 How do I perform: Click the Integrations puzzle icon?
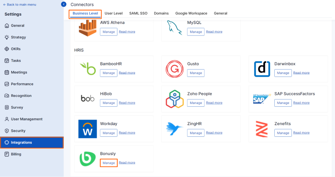point(7,143)
